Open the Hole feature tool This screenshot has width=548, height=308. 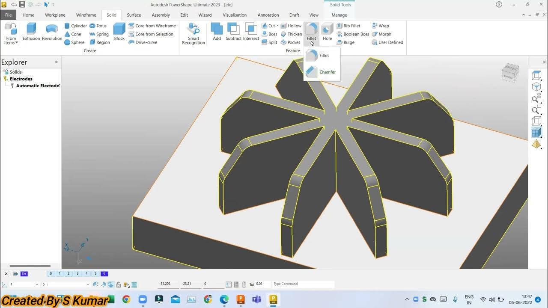coord(327,32)
